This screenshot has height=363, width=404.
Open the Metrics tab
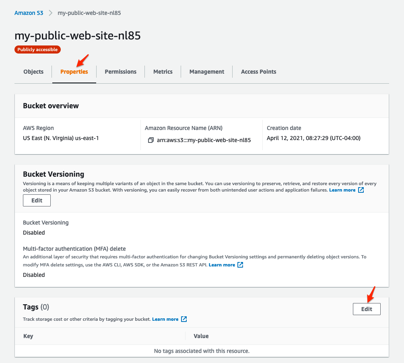coord(163,72)
